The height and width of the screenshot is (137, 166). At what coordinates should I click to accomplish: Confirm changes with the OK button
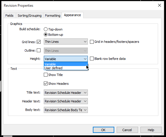click(x=103, y=130)
